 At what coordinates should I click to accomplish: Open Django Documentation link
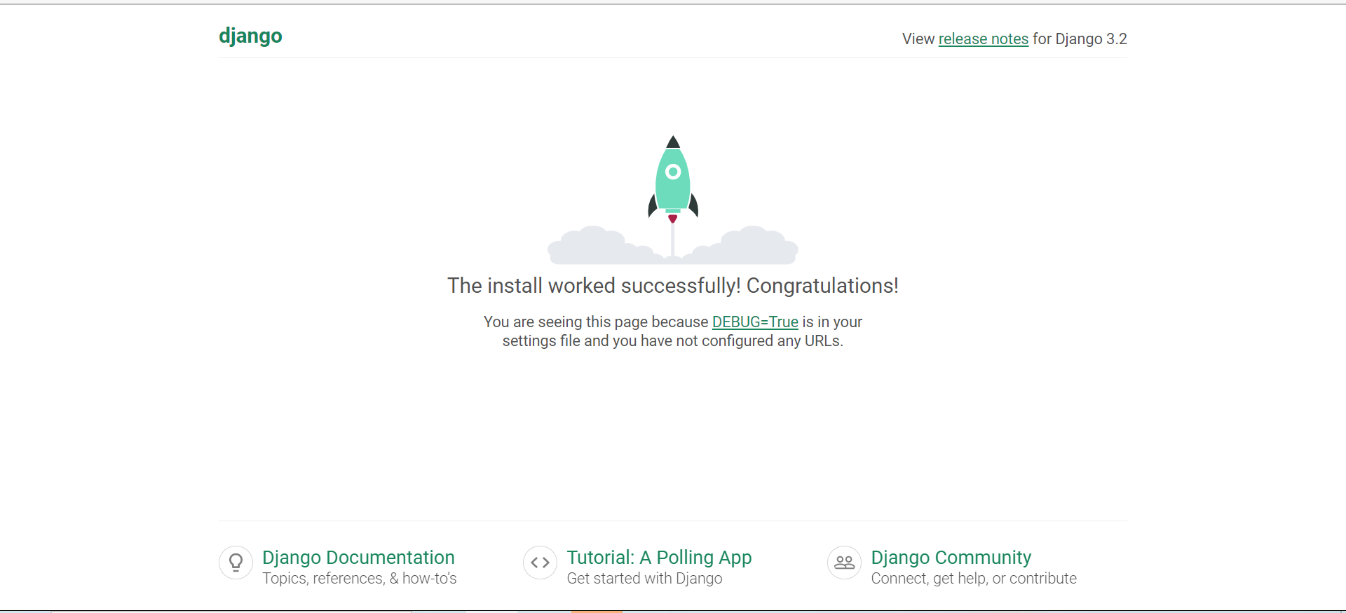point(358,558)
